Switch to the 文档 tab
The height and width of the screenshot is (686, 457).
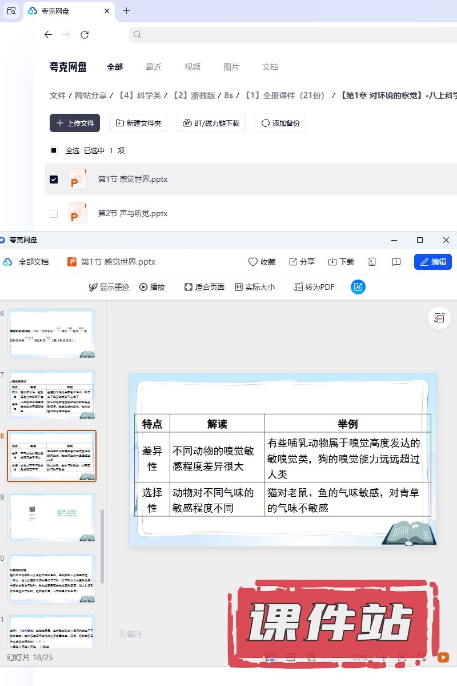click(270, 67)
